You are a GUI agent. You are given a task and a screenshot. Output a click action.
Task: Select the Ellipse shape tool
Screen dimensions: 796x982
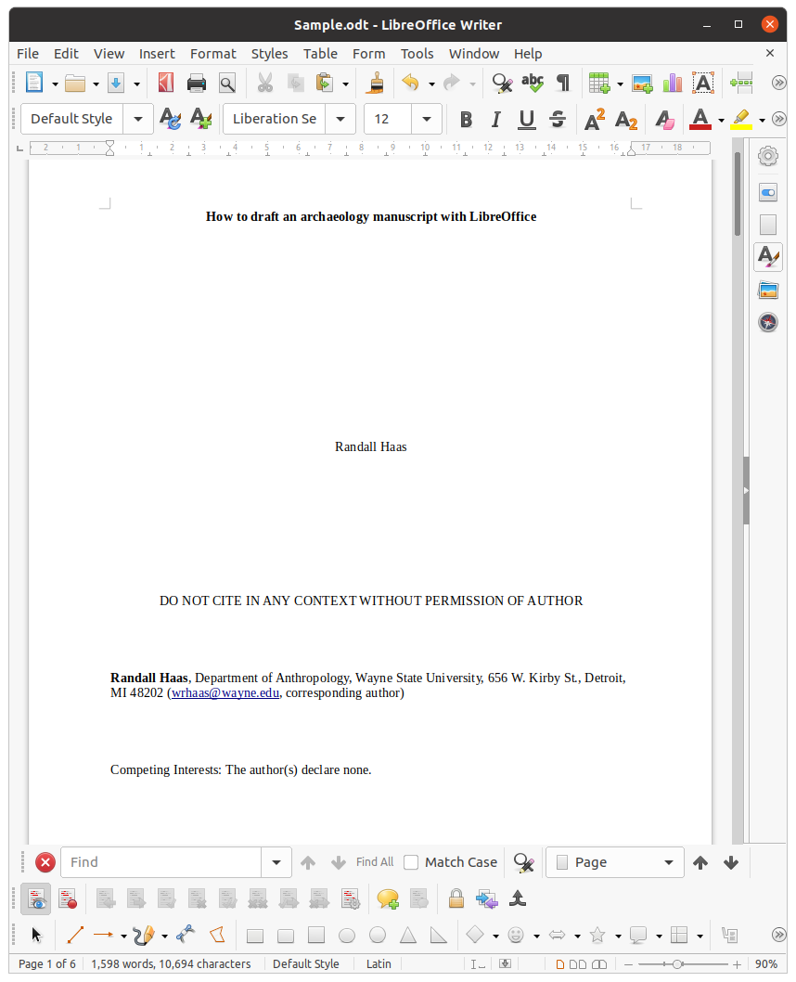pos(347,936)
